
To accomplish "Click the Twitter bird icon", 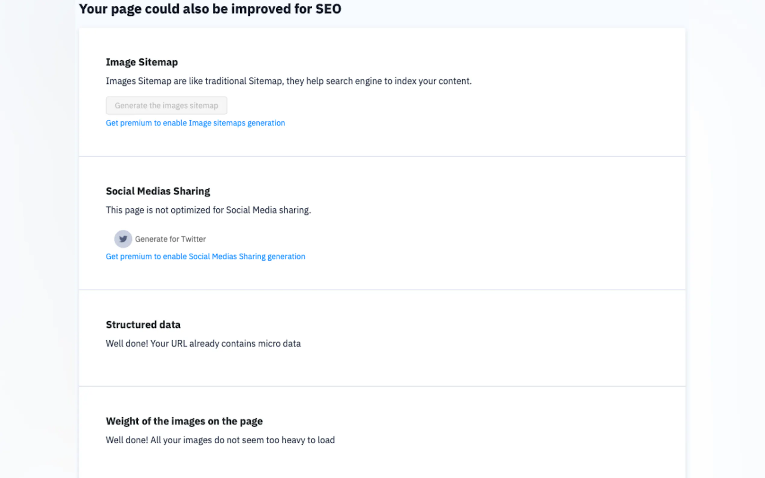I will (123, 239).
